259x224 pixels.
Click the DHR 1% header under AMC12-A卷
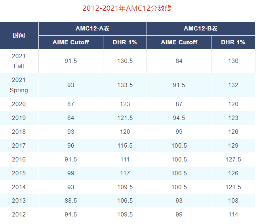click(125, 42)
